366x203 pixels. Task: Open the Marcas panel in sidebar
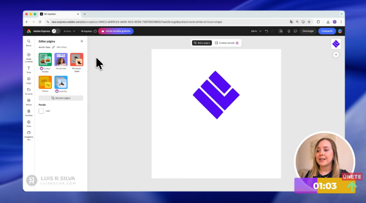[x=29, y=102]
